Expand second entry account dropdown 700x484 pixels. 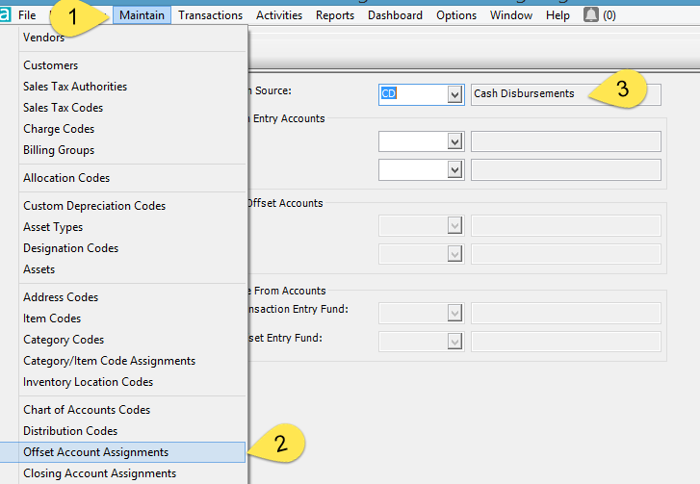(x=455, y=169)
